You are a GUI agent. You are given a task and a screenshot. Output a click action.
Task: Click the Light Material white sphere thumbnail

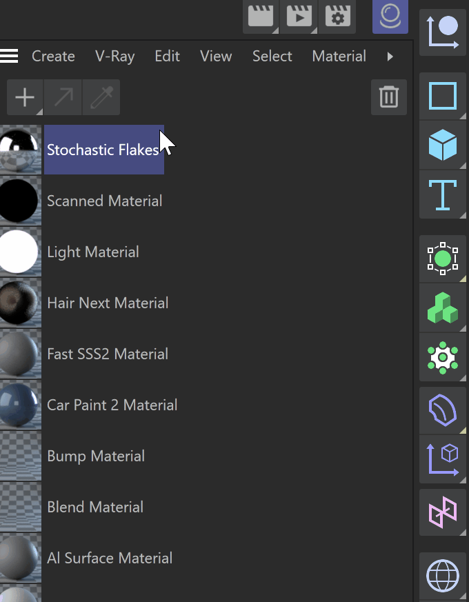point(20,252)
